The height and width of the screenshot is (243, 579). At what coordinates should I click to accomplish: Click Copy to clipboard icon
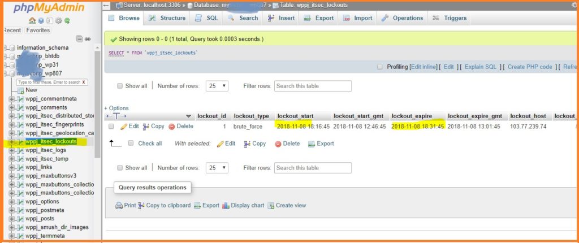click(x=141, y=206)
